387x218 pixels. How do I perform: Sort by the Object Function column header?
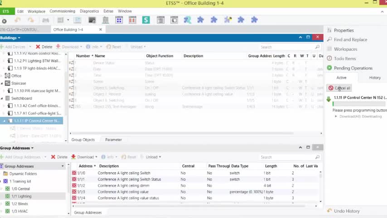(160, 56)
